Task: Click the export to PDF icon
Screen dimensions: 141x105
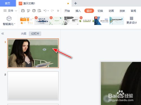Action: [28, 11]
